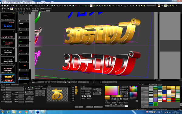Image resolution: width=182 pixels, height=114 pixels.
Task: Click the undo arrow icon
Action: point(20,5)
